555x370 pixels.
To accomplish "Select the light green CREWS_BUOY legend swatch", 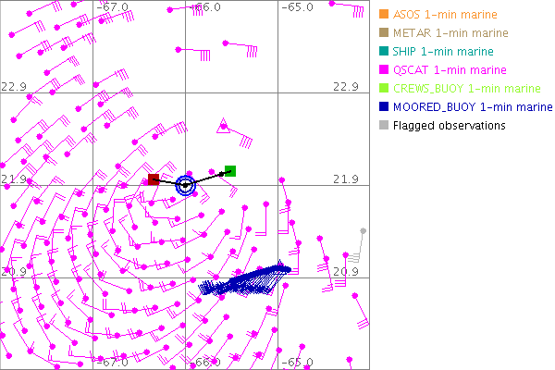I will [384, 89].
